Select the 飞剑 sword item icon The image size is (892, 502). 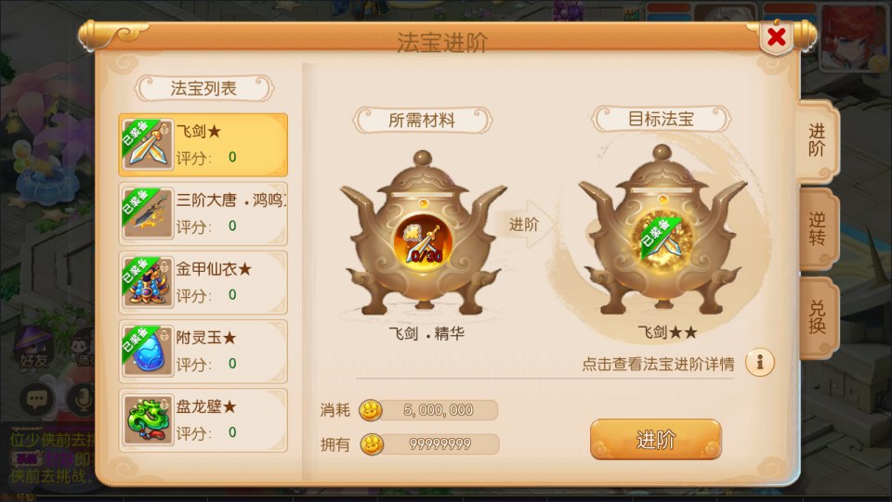[148, 145]
